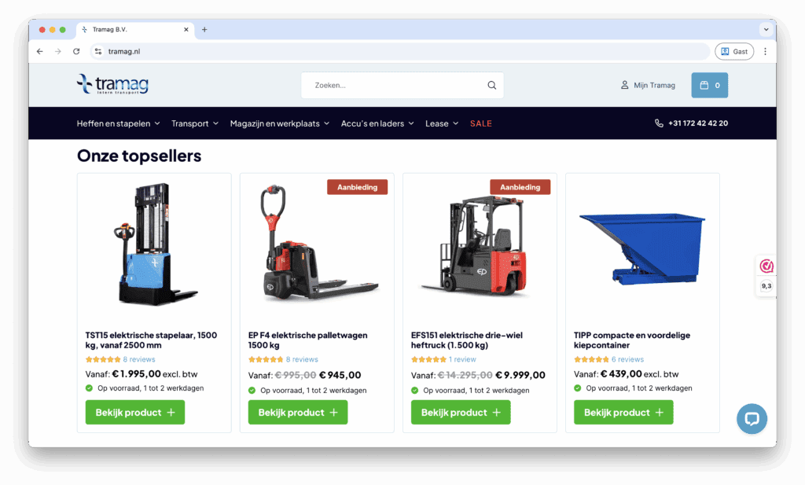Click the search magnifier icon
The image size is (805, 485).
[491, 85]
